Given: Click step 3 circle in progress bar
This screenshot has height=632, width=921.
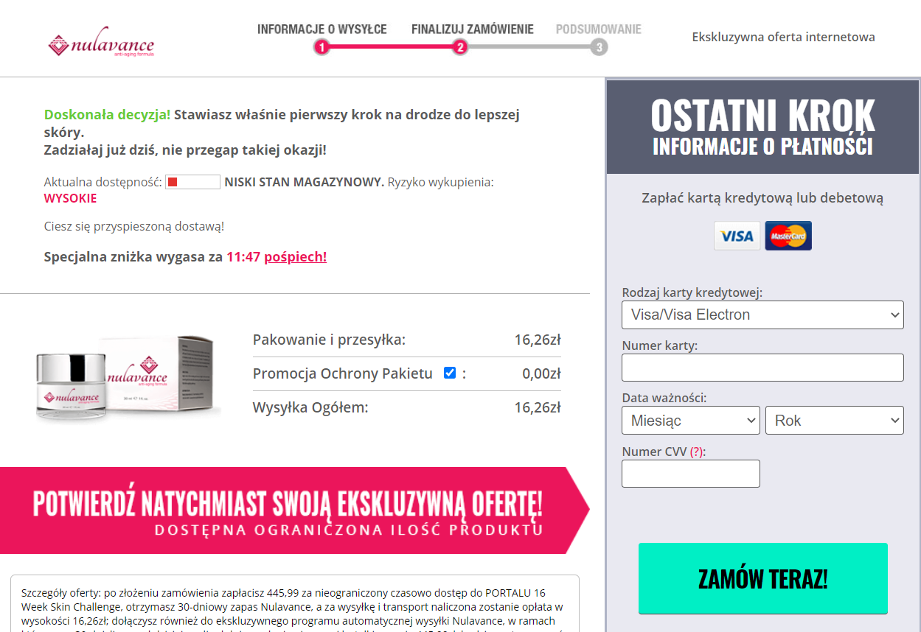Looking at the screenshot, I should click(x=599, y=48).
